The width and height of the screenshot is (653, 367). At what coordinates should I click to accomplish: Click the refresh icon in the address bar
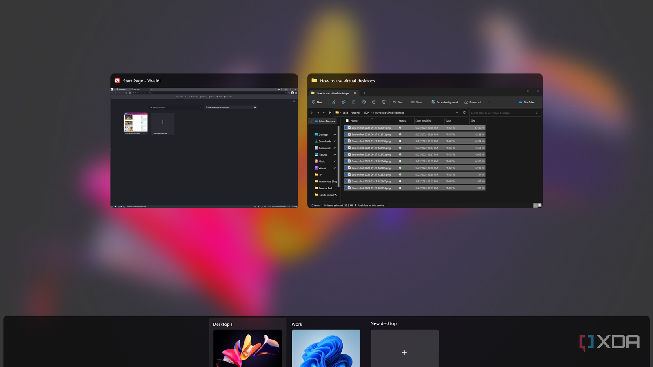[464, 113]
